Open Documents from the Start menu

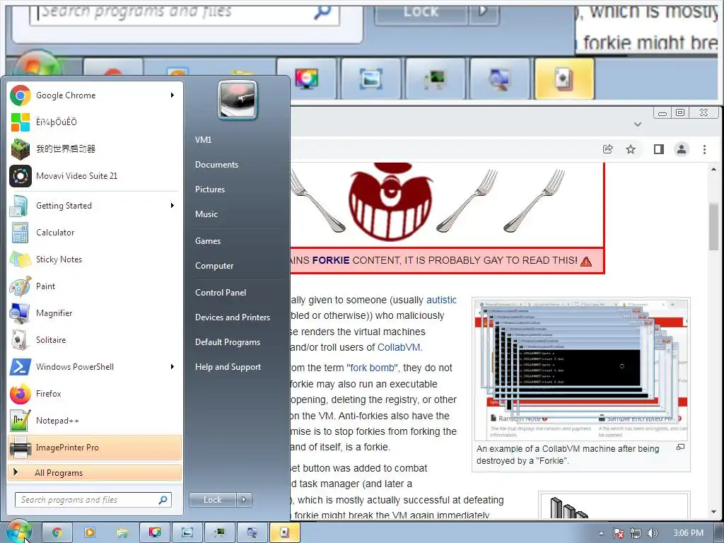pyautogui.click(x=216, y=164)
